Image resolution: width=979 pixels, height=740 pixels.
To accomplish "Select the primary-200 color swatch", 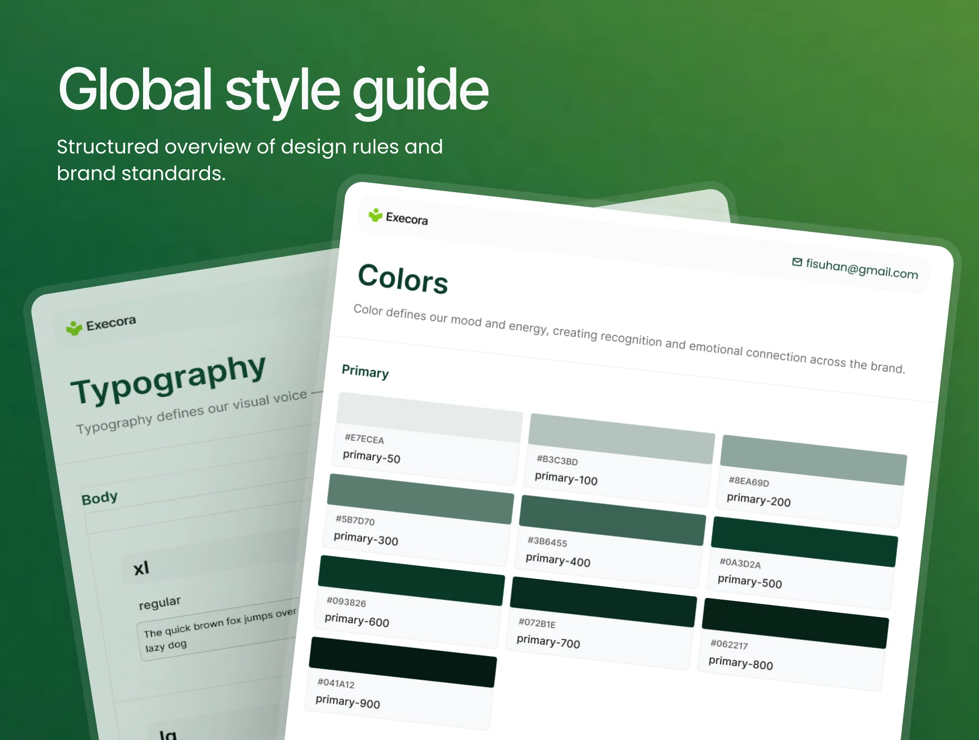I will click(814, 460).
